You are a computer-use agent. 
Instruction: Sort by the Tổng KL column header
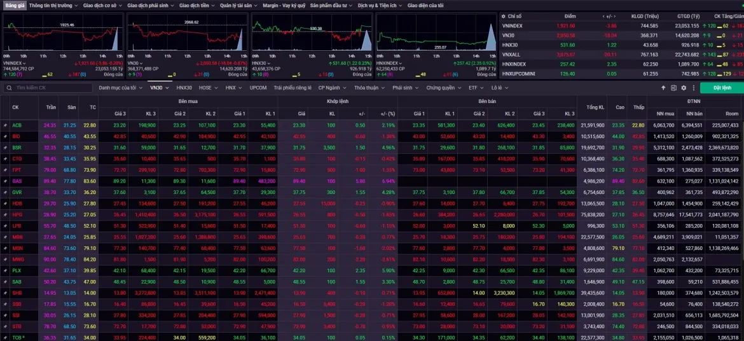click(595, 108)
